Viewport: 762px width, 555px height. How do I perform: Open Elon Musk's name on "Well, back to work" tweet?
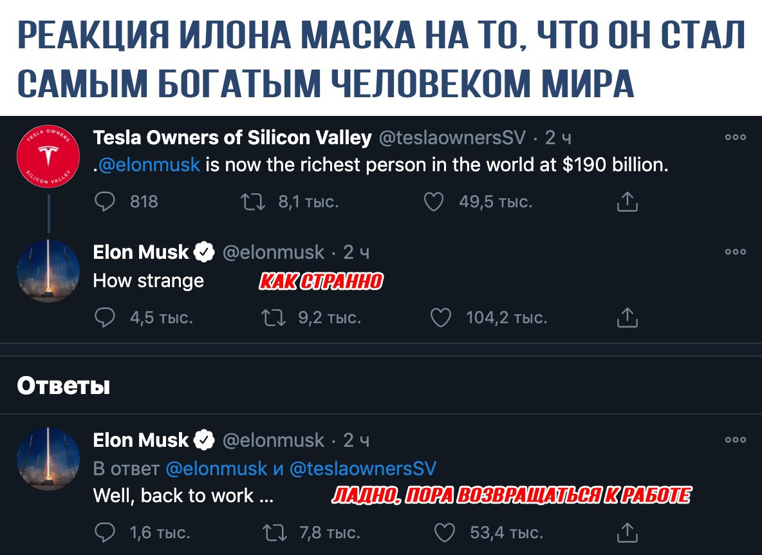point(141,440)
